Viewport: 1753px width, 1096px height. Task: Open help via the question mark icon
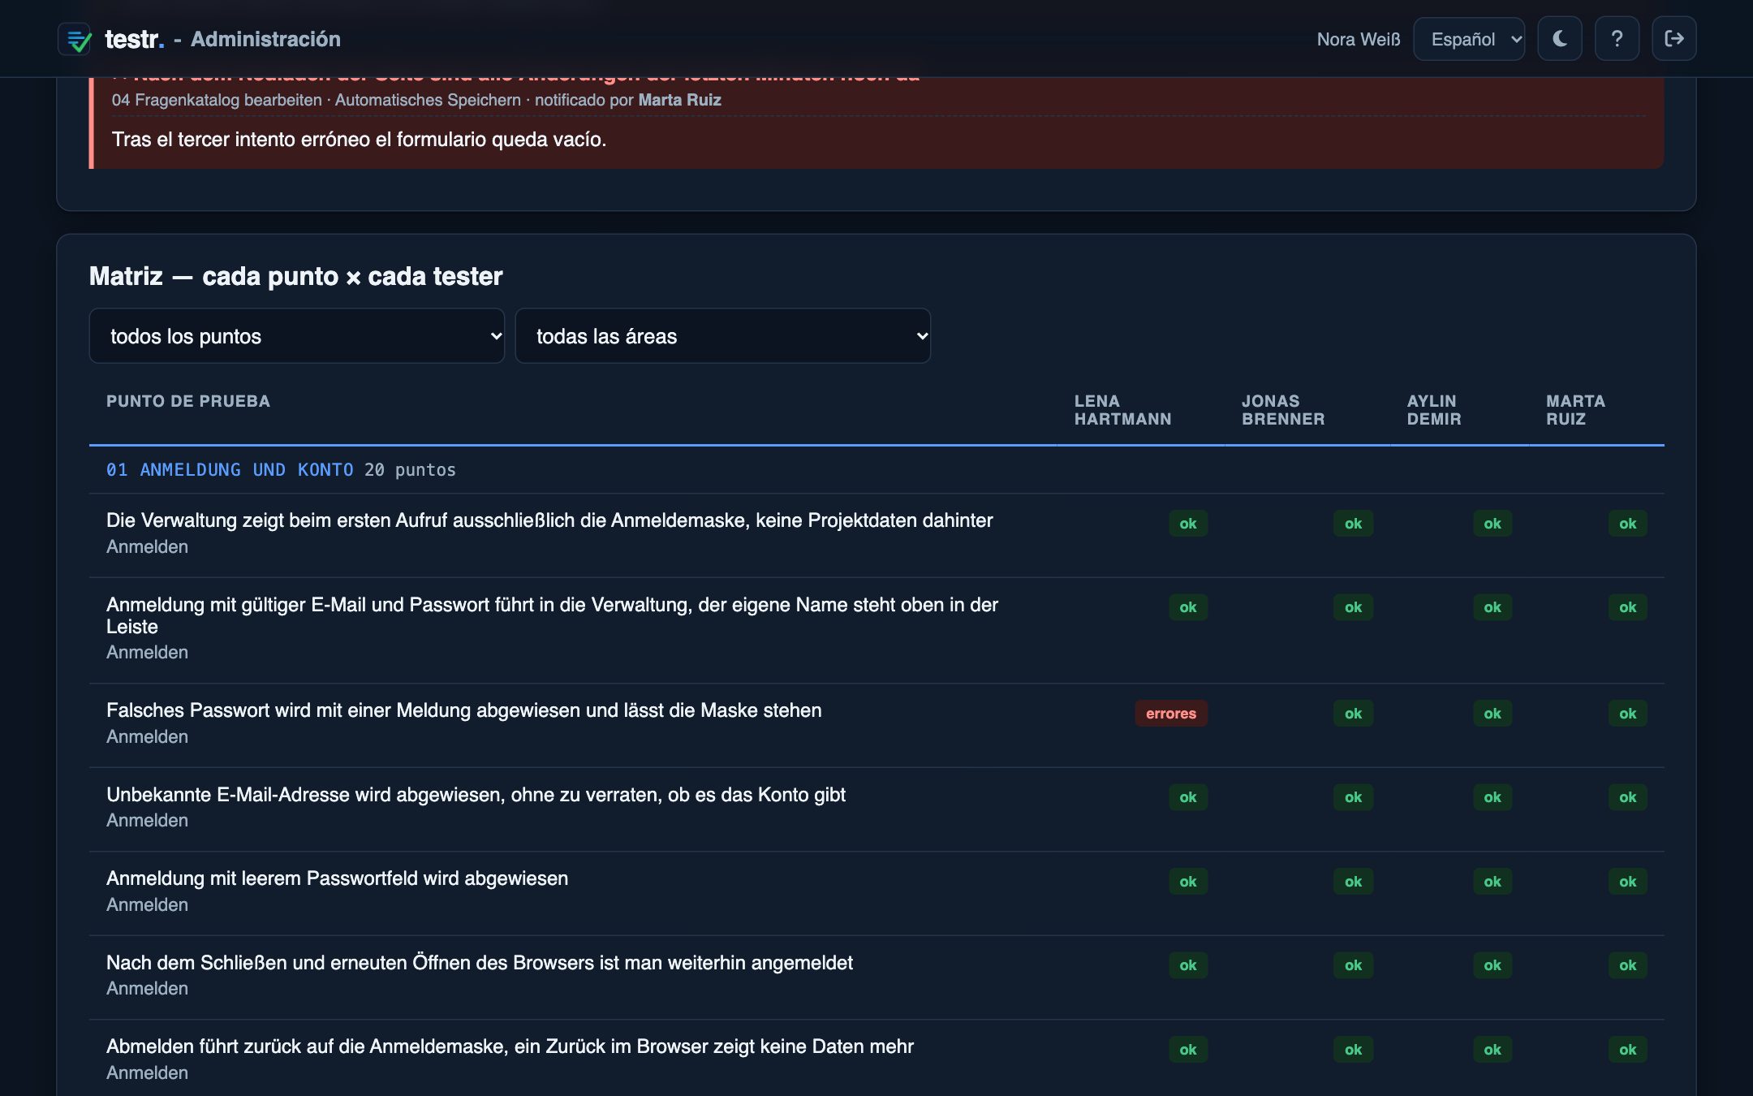pos(1617,39)
